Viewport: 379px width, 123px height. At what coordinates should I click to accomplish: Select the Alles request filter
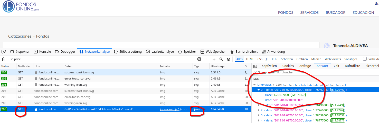[239, 59]
